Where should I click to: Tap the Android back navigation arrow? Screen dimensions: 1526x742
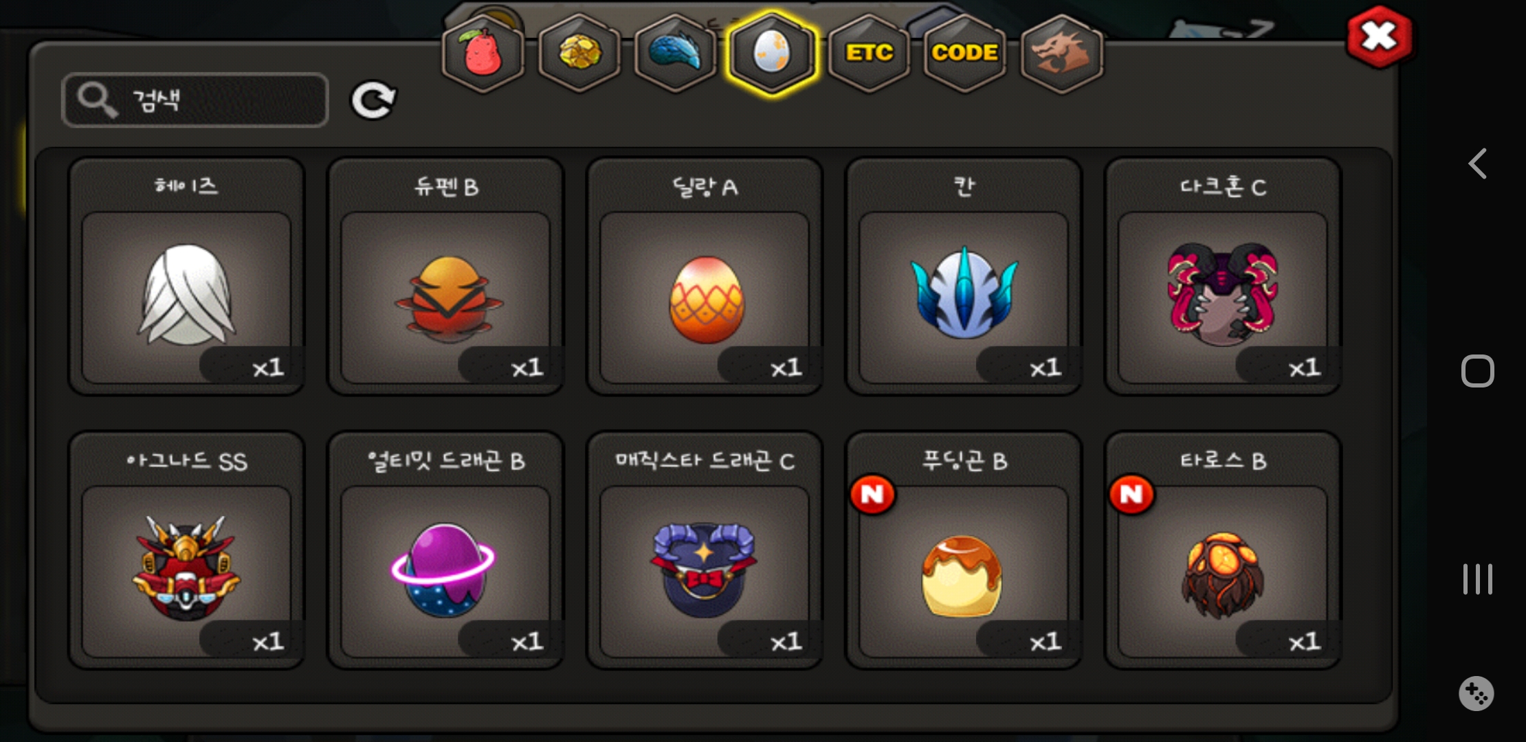click(x=1477, y=164)
